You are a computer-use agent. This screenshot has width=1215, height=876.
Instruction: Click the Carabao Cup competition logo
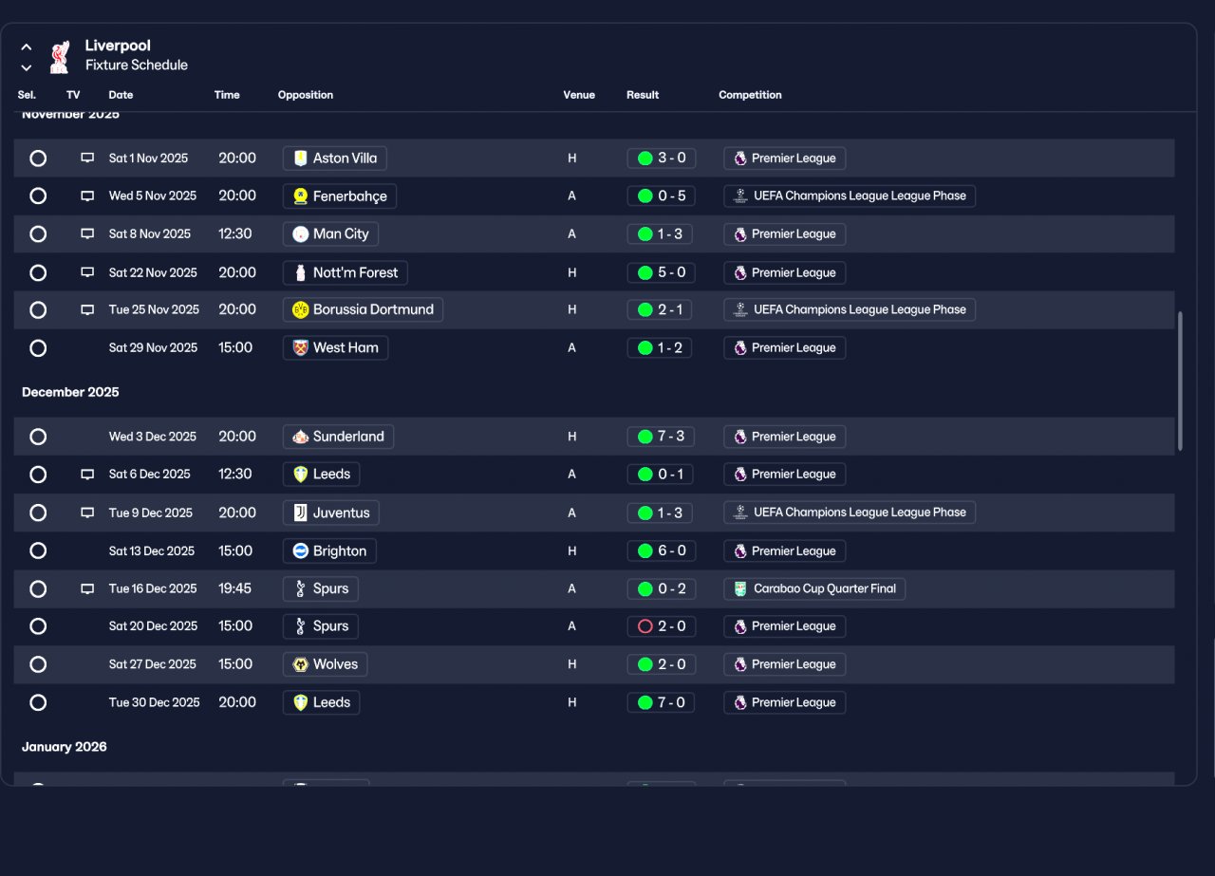tap(740, 588)
